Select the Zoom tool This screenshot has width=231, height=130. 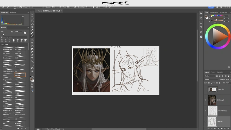pos(32,71)
